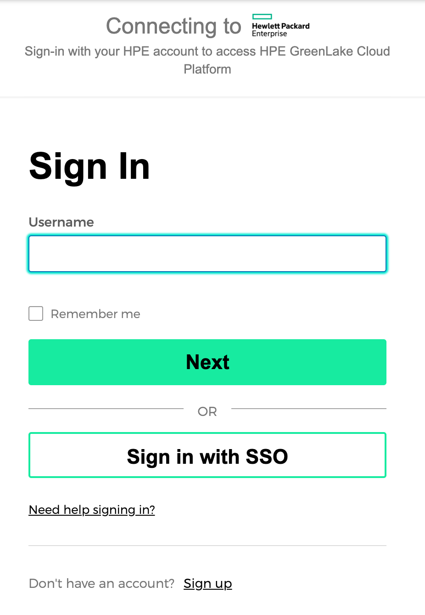Click the Sign In heading

[89, 166]
